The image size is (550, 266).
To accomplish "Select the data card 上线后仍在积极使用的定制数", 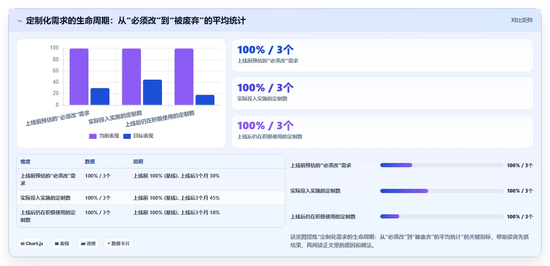I will [x=382, y=131].
